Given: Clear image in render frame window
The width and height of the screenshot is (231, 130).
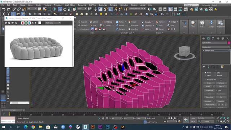Looking at the screenshot, I should pyautogui.click(x=16, y=23).
